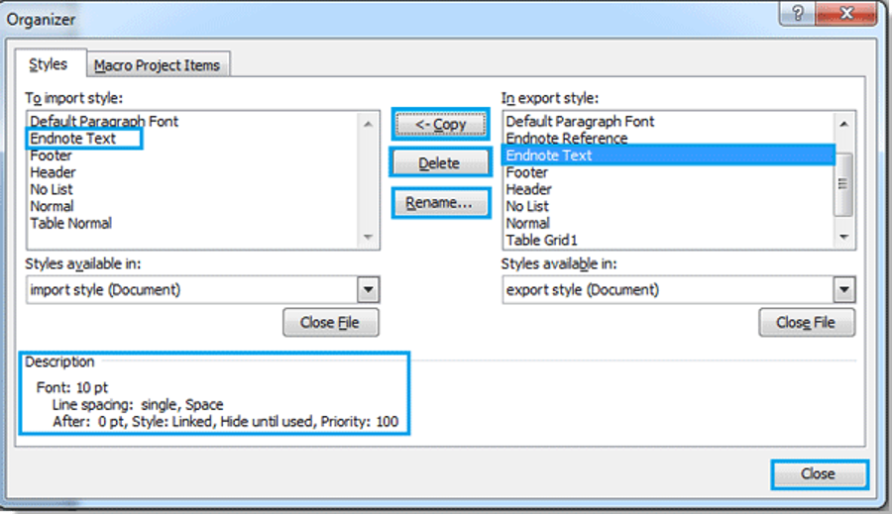Close file for export style document
Image resolution: width=892 pixels, height=515 pixels.
click(x=806, y=322)
